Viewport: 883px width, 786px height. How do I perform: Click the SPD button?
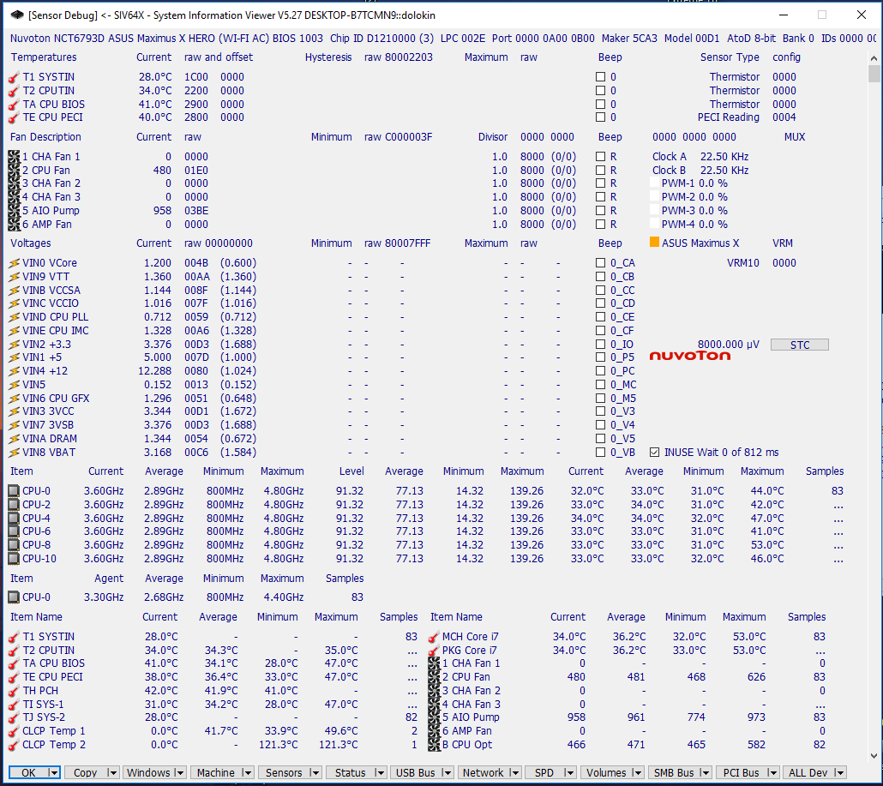click(544, 773)
